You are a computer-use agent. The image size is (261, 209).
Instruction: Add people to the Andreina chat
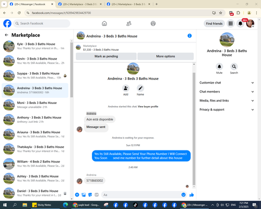click(x=126, y=88)
